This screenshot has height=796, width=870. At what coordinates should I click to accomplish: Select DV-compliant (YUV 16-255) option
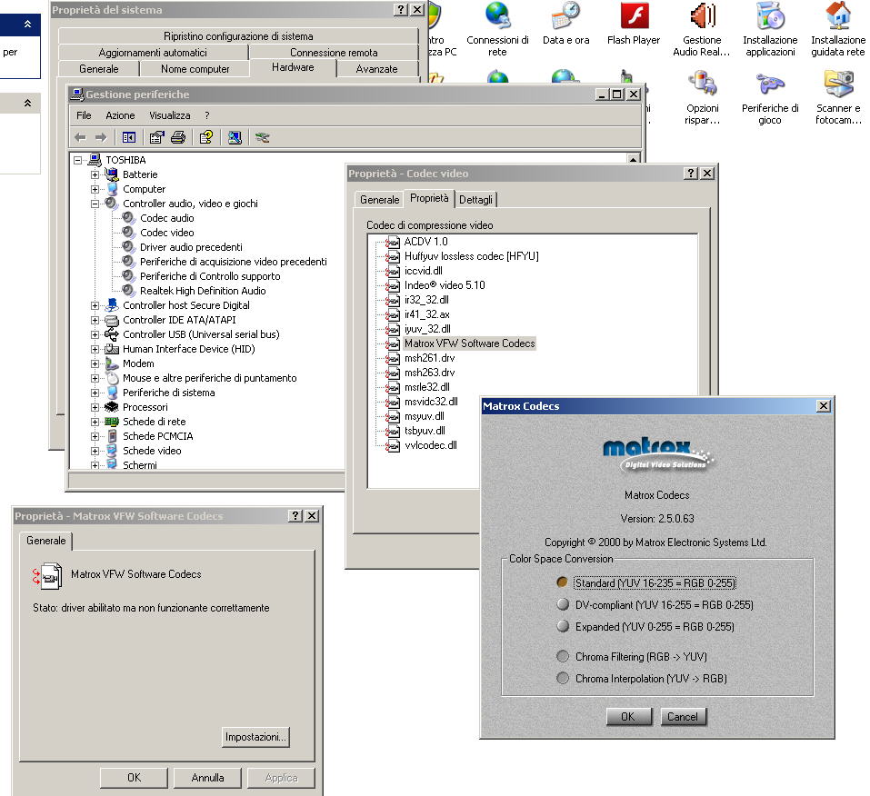pyautogui.click(x=655, y=604)
